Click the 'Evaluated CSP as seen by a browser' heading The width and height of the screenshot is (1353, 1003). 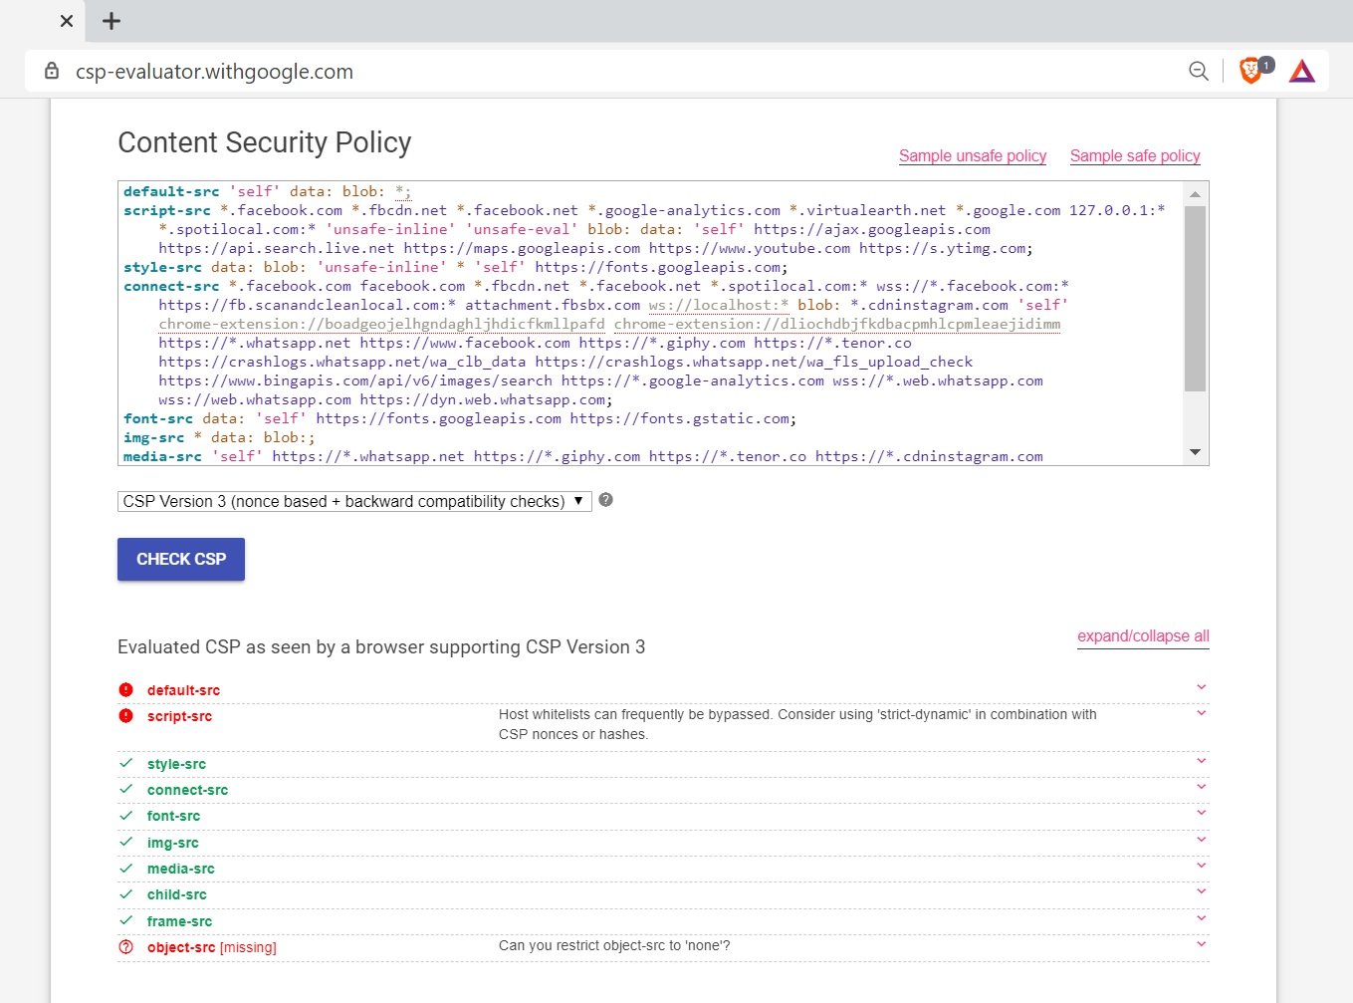pos(381,647)
